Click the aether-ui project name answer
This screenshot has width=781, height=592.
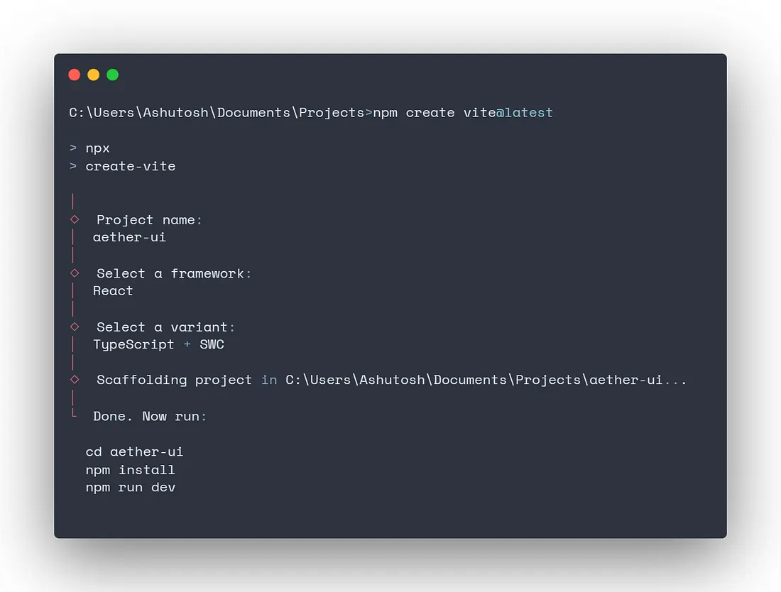[x=129, y=237]
